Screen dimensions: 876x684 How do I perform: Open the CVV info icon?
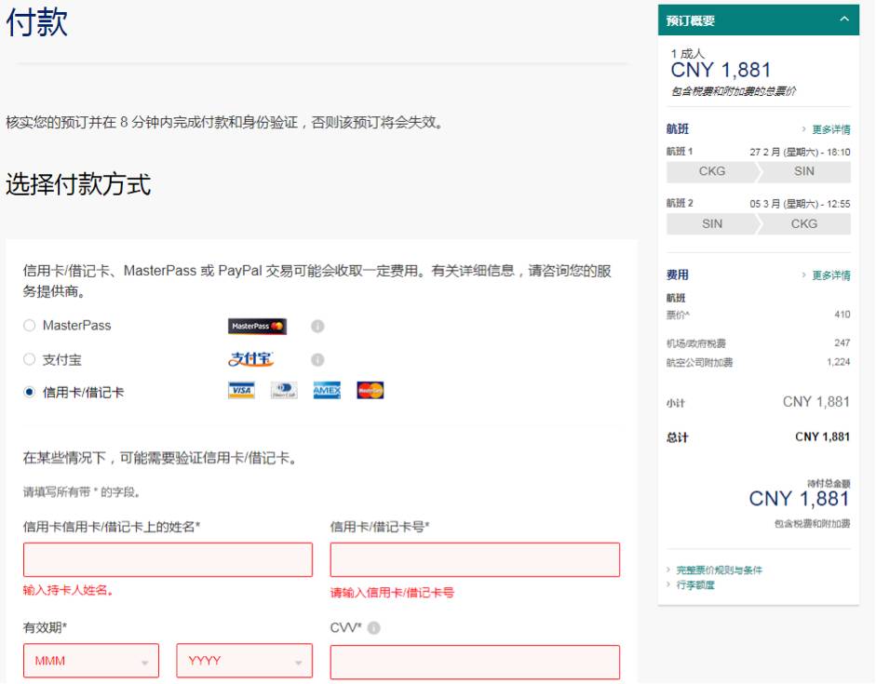click(373, 628)
